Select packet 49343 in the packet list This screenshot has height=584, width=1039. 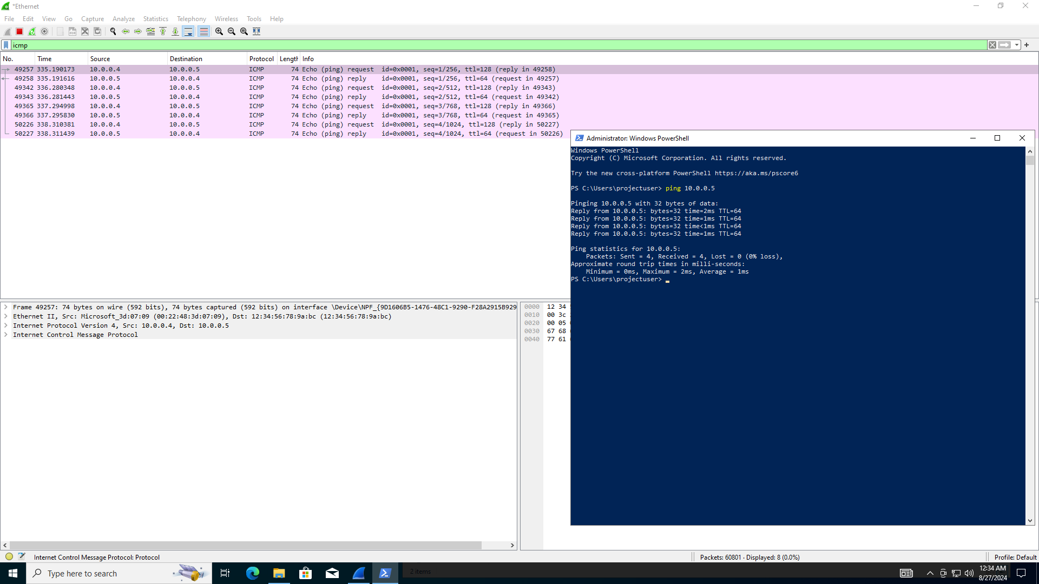tap(216, 96)
